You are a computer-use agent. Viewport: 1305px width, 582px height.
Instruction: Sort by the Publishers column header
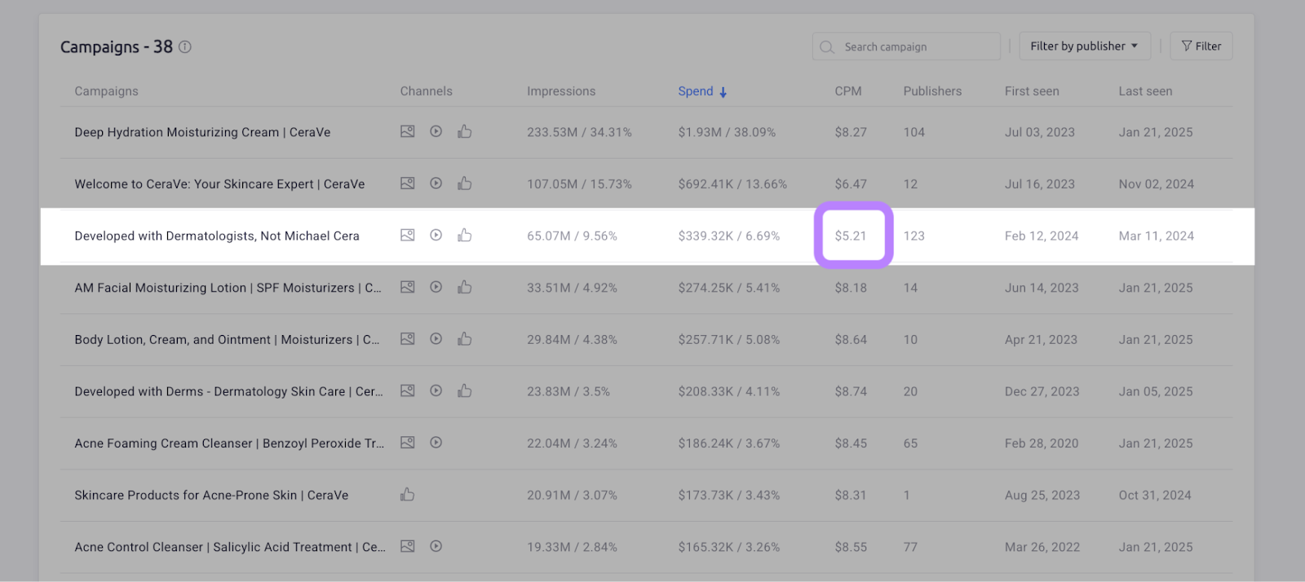pos(932,91)
